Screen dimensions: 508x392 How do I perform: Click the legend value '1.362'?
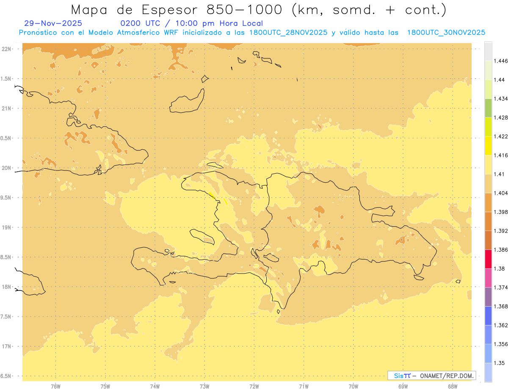coord(501,325)
